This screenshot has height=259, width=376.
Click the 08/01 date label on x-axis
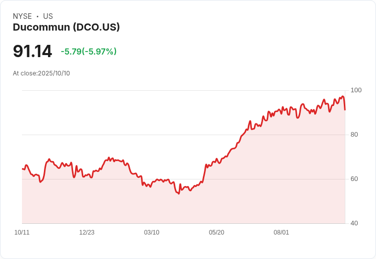click(281, 232)
